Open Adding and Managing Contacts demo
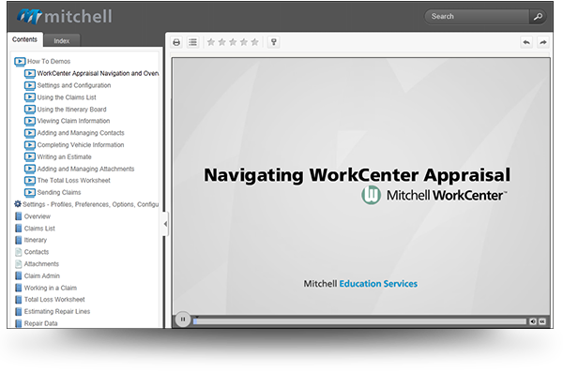The height and width of the screenshot is (371, 563). pyautogui.click(x=81, y=133)
